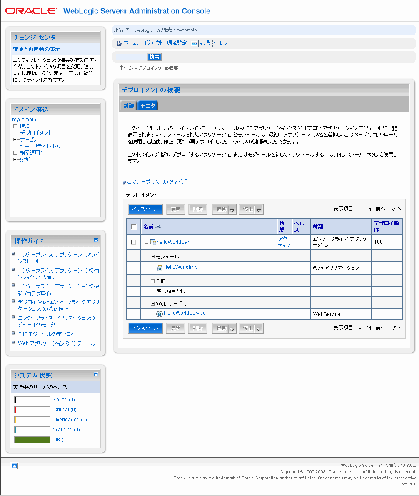
Task: Open the top 停止 dropdown arrow
Action: (259, 209)
